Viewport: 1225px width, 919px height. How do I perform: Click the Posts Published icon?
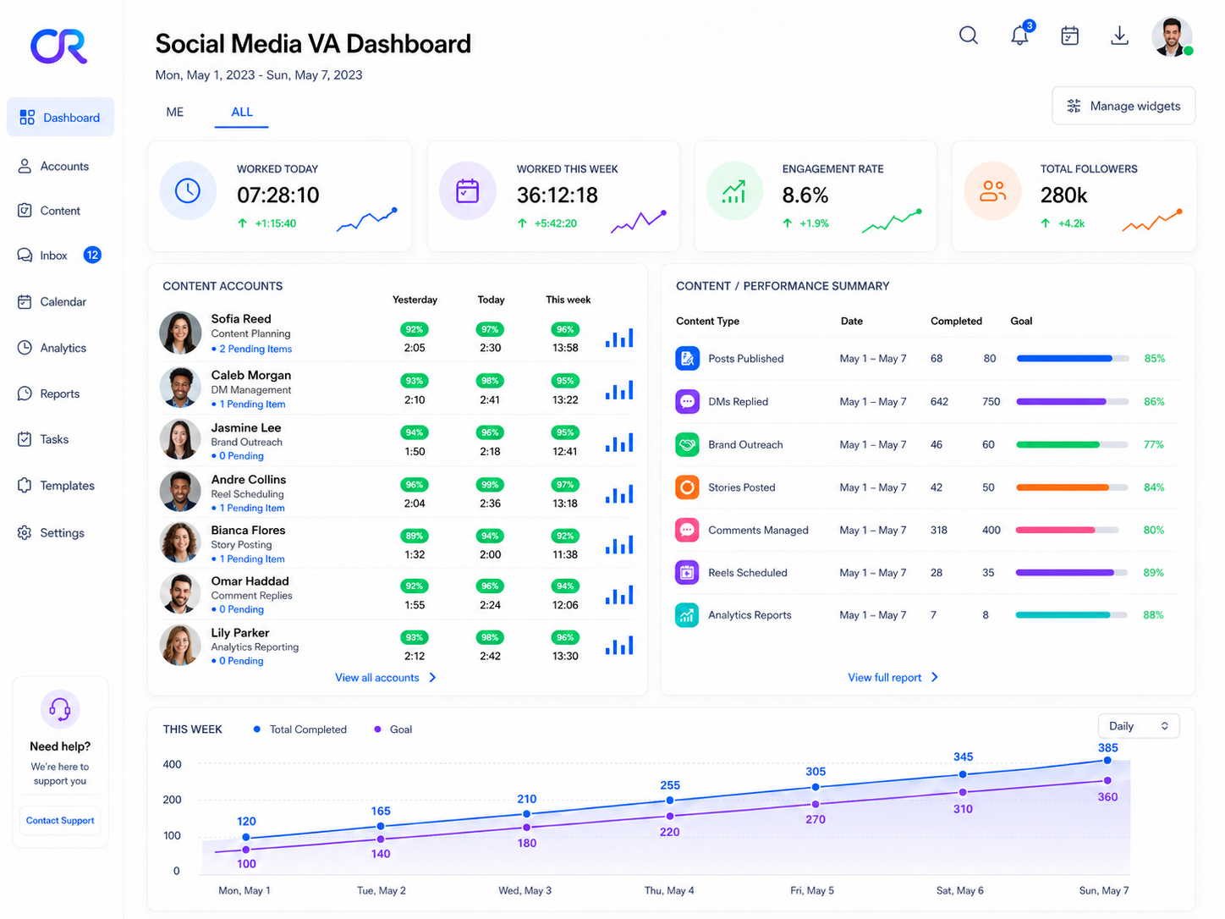[687, 359]
